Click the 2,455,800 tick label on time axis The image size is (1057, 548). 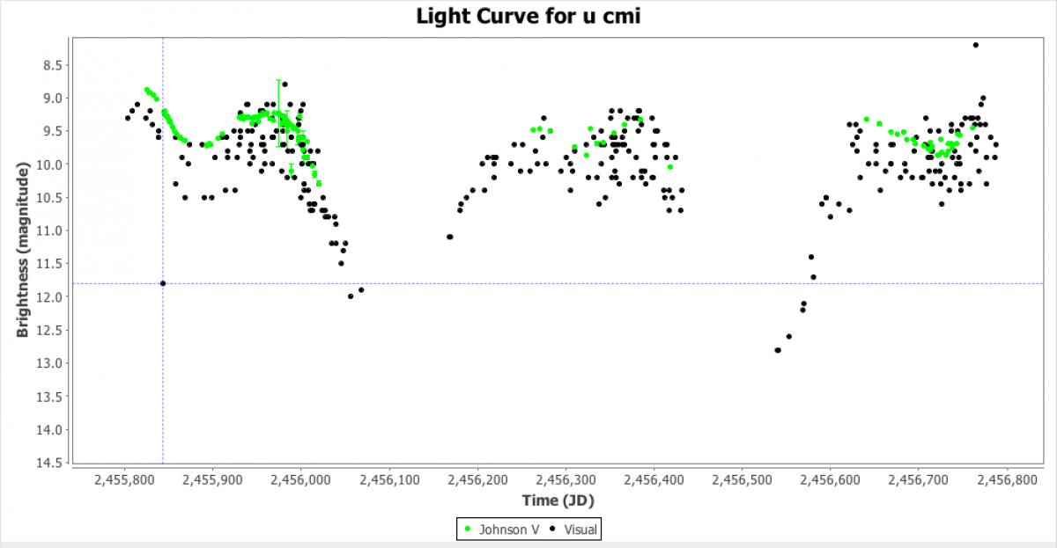tap(125, 480)
